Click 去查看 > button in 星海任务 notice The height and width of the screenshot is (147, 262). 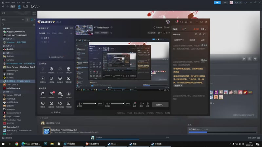tap(178, 86)
